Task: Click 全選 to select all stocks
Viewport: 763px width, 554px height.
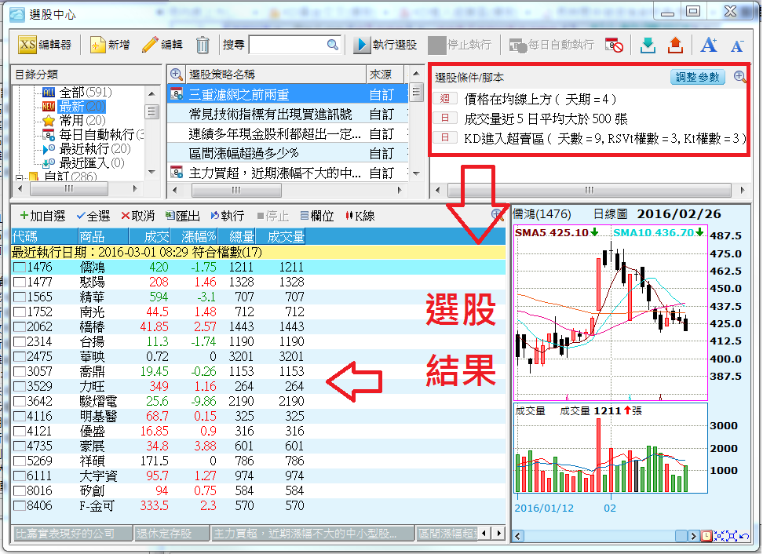Action: [93, 216]
